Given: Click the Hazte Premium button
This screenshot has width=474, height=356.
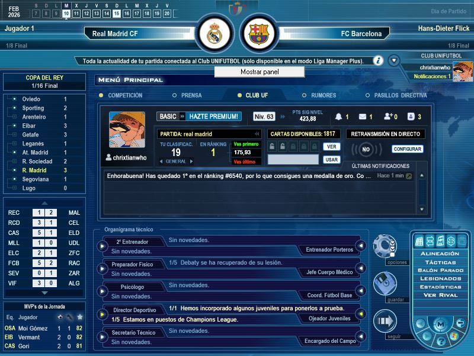Looking at the screenshot, I should 214,116.
